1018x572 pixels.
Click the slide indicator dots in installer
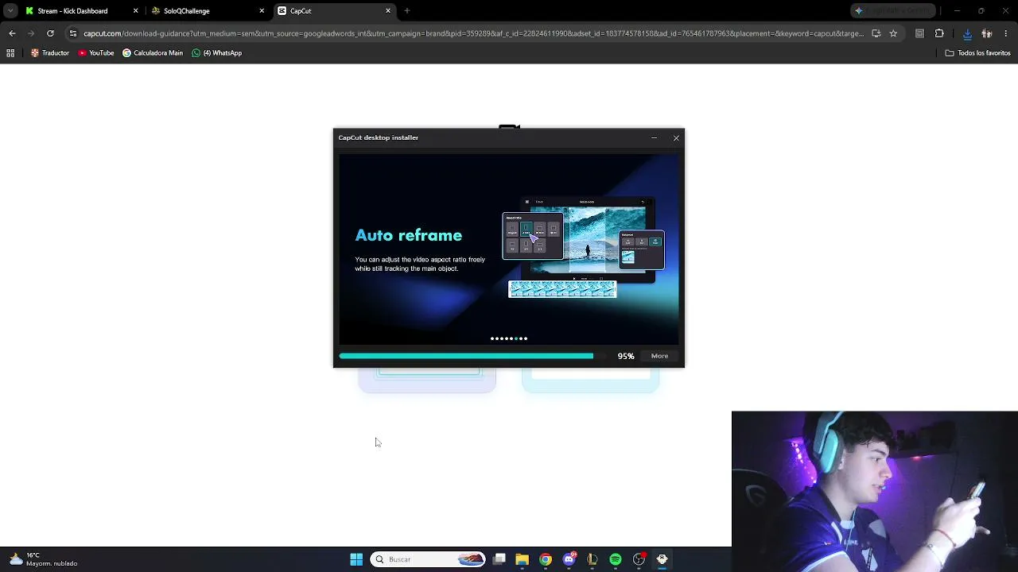tap(509, 338)
